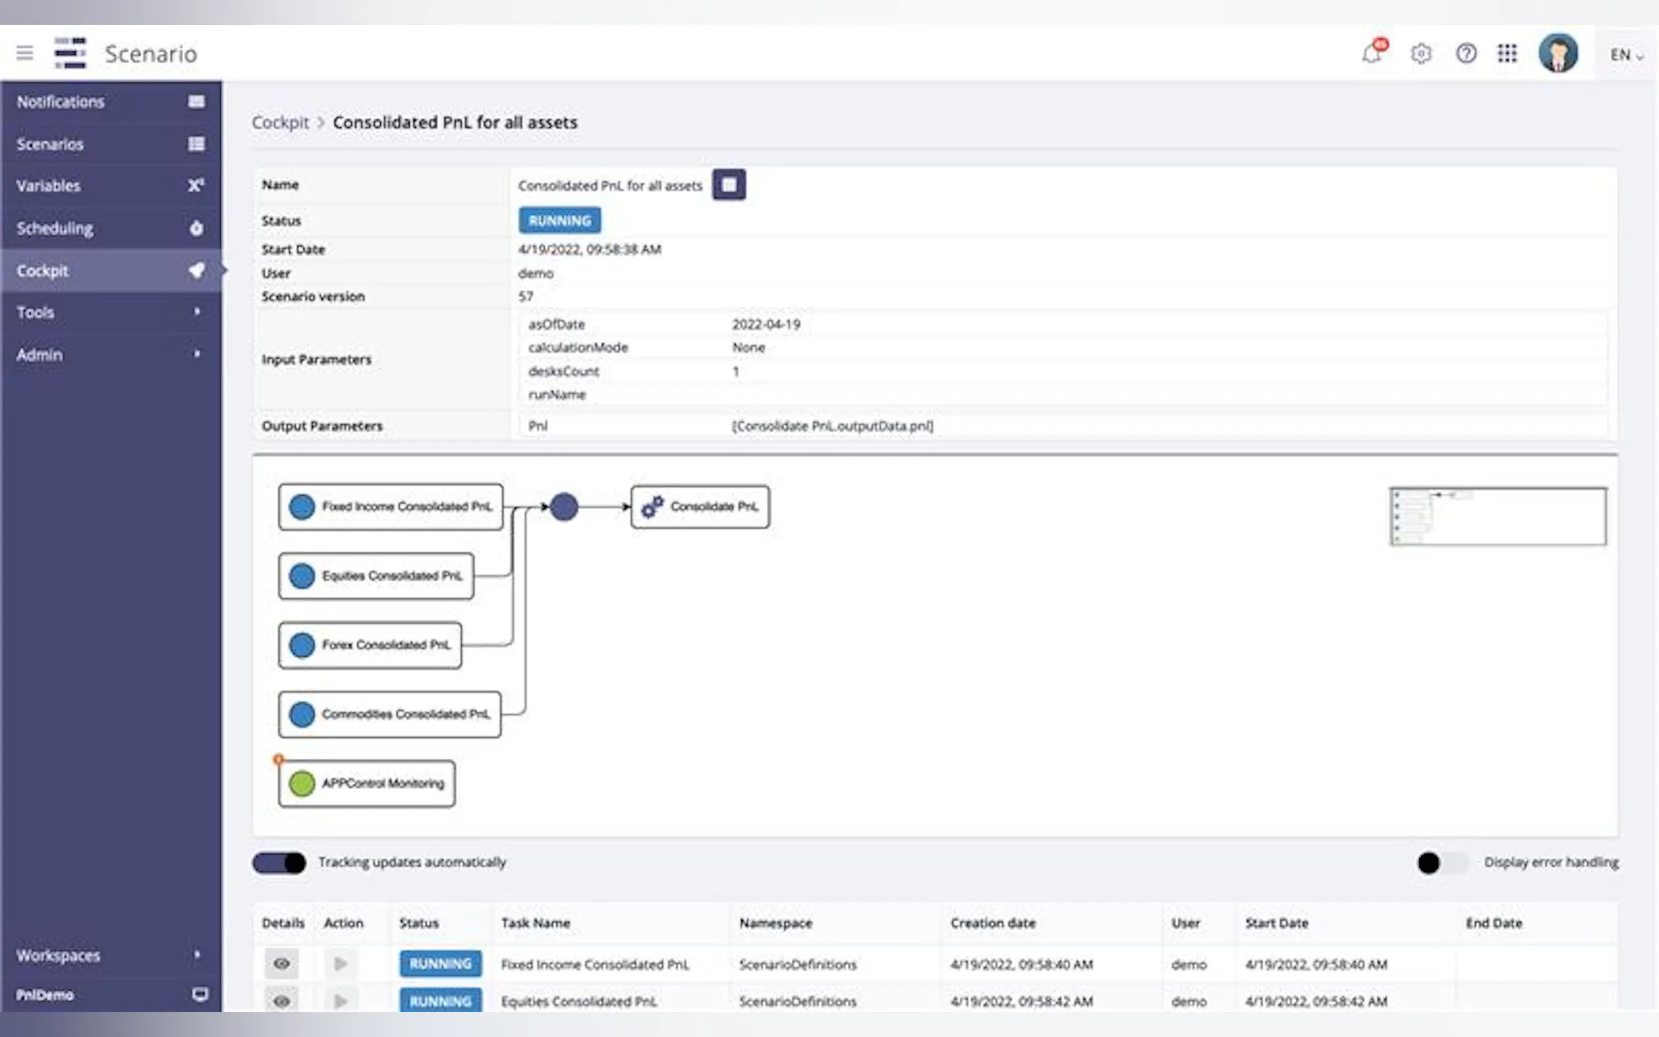Expand the Admin sidebar menu
This screenshot has width=1659, height=1037.
[110, 355]
